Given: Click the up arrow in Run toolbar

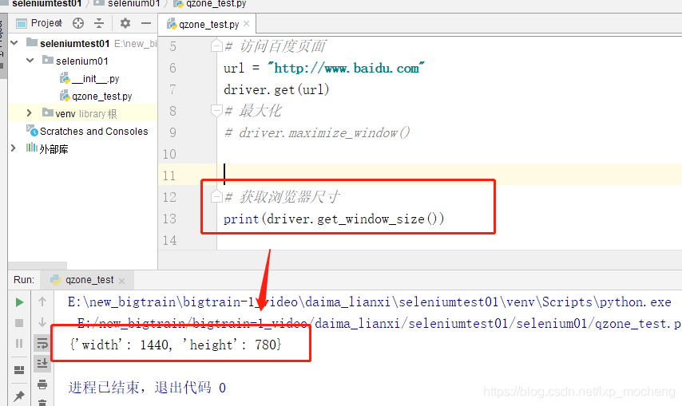Looking at the screenshot, I should point(42,302).
